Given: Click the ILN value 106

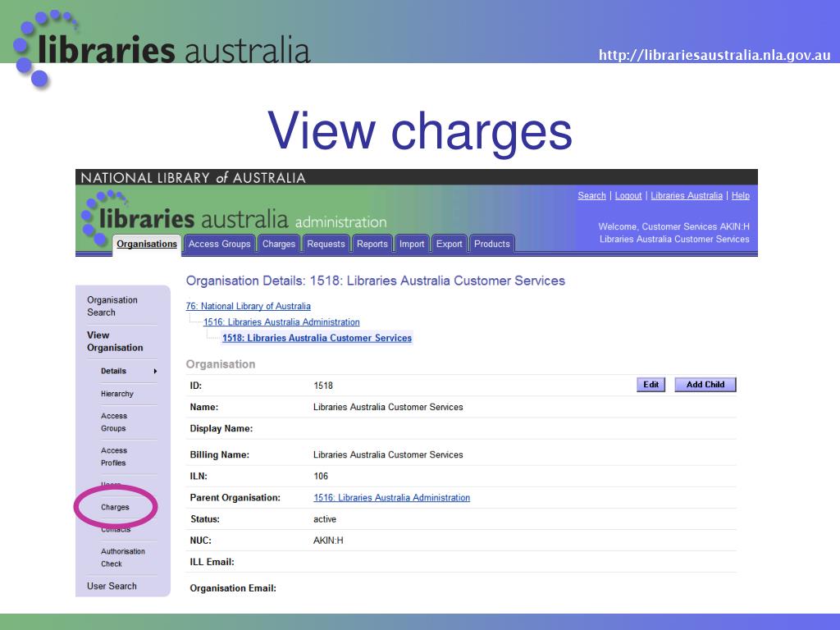Looking at the screenshot, I should [321, 477].
